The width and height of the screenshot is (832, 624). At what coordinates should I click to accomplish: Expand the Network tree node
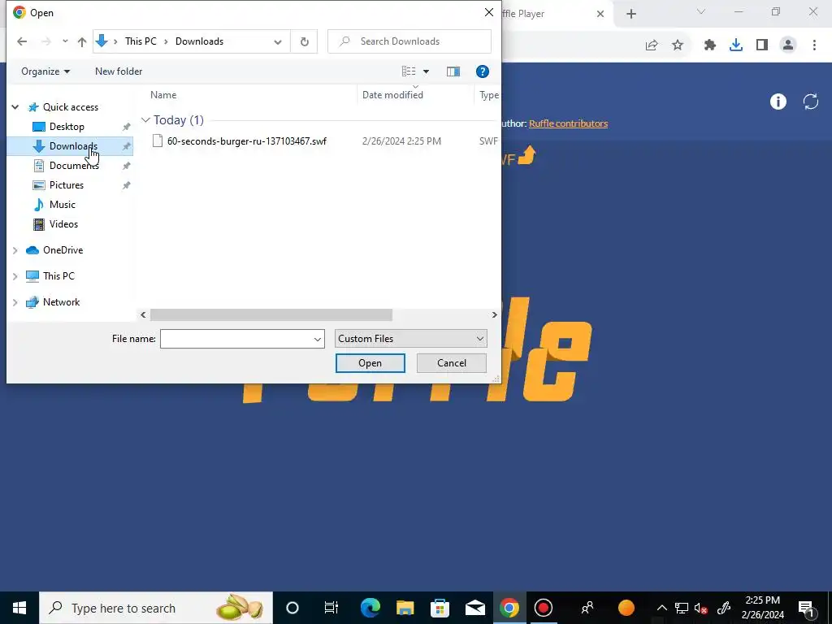pyautogui.click(x=15, y=302)
